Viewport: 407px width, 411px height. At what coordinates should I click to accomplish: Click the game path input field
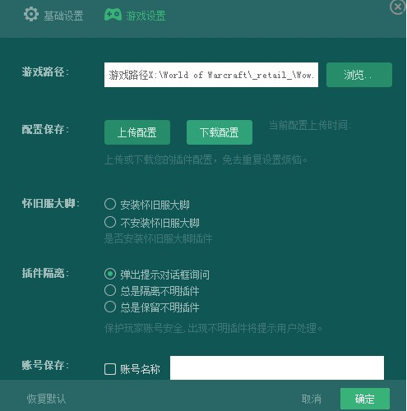211,75
